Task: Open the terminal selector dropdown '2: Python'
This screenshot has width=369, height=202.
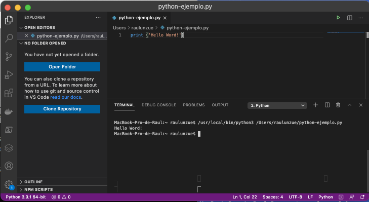Action: coord(277,105)
